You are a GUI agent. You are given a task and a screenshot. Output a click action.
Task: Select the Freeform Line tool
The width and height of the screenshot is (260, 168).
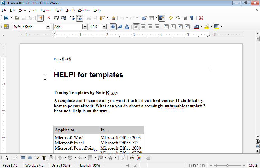click(x=37, y=158)
